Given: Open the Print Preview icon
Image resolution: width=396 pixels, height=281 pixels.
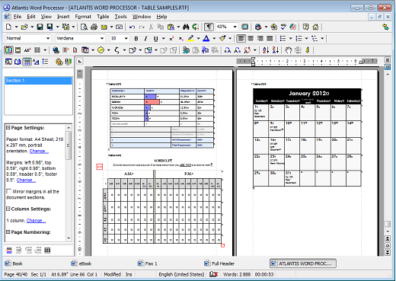Looking at the screenshot, I should point(84,27).
